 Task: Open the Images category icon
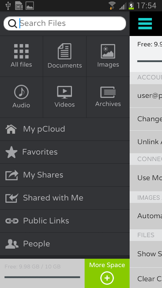click(108, 51)
